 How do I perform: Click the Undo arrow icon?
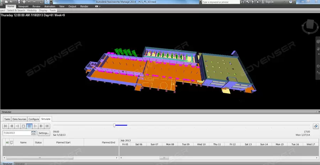(x=29, y=2)
